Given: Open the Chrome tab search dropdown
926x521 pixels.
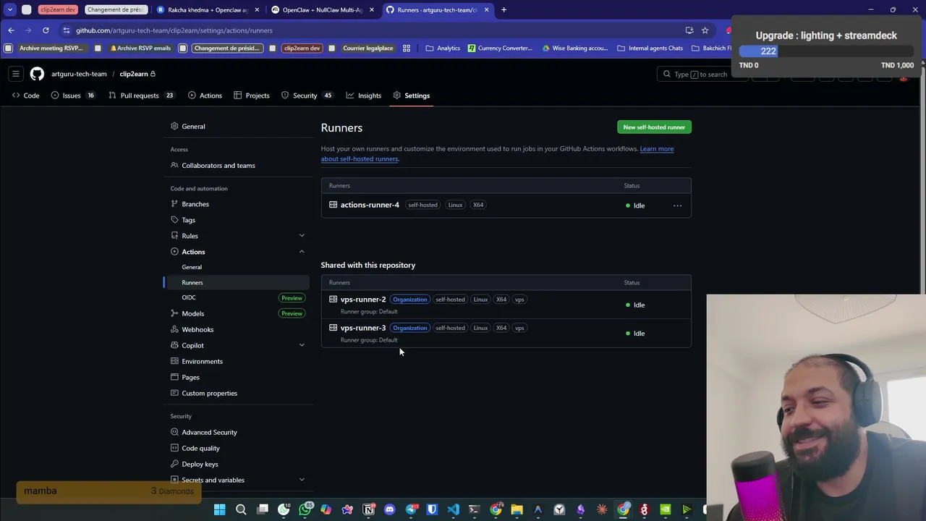Looking at the screenshot, I should point(10,10).
